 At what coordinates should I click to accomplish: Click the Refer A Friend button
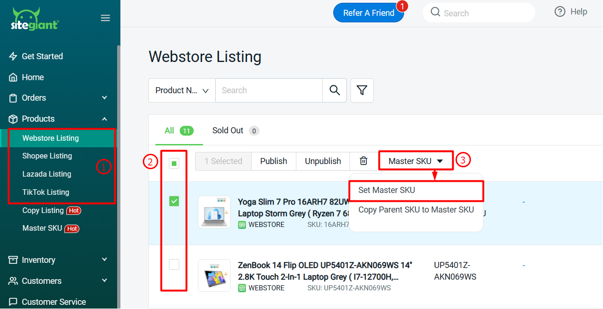[x=368, y=13]
